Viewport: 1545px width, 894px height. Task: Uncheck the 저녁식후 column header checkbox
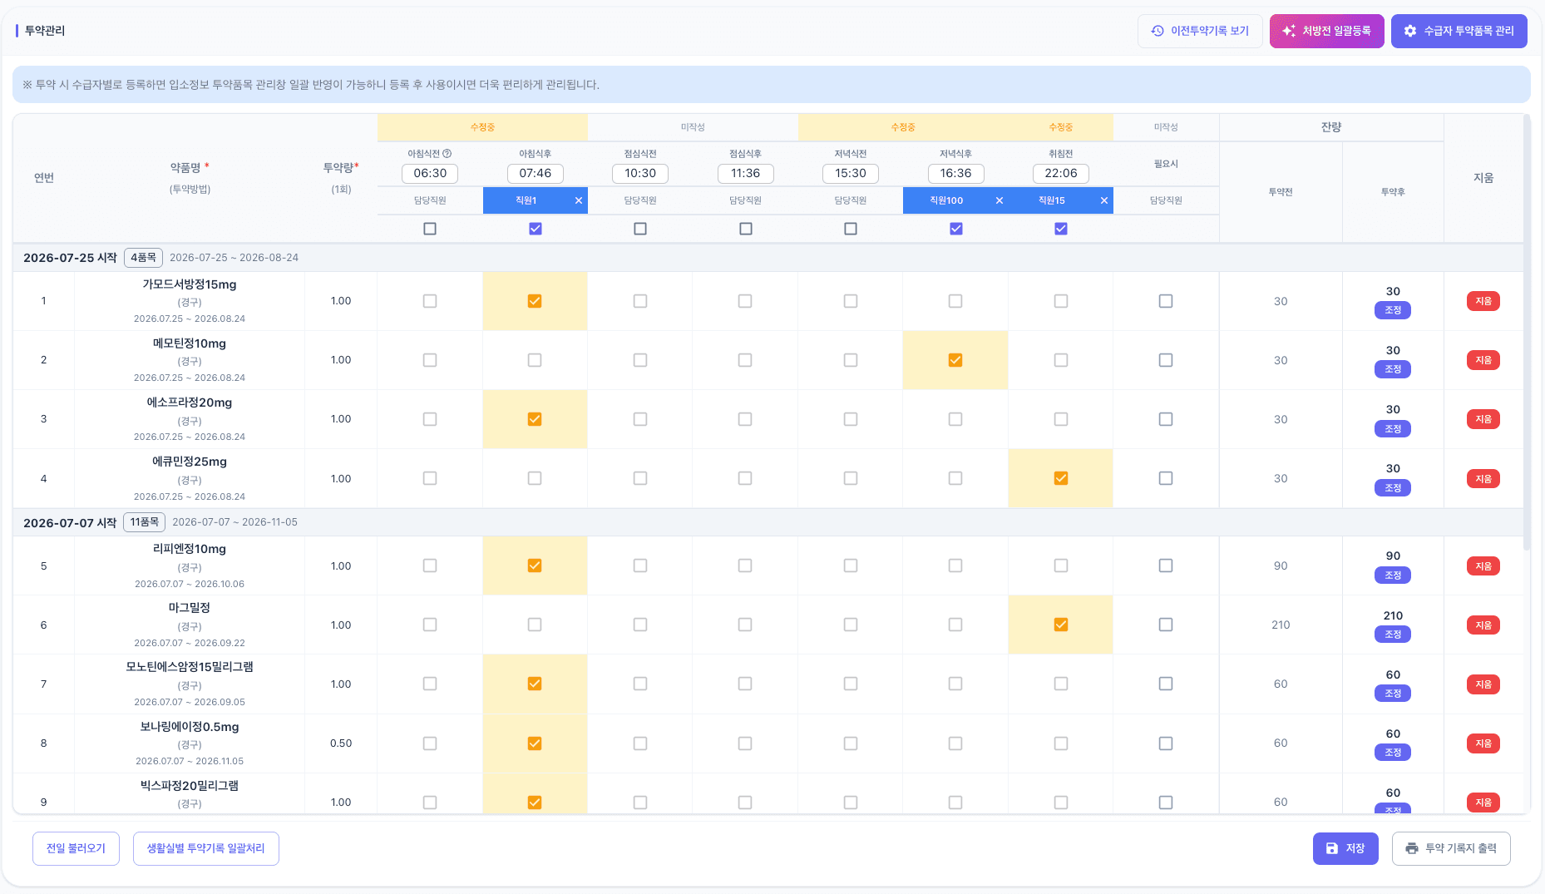coord(955,229)
